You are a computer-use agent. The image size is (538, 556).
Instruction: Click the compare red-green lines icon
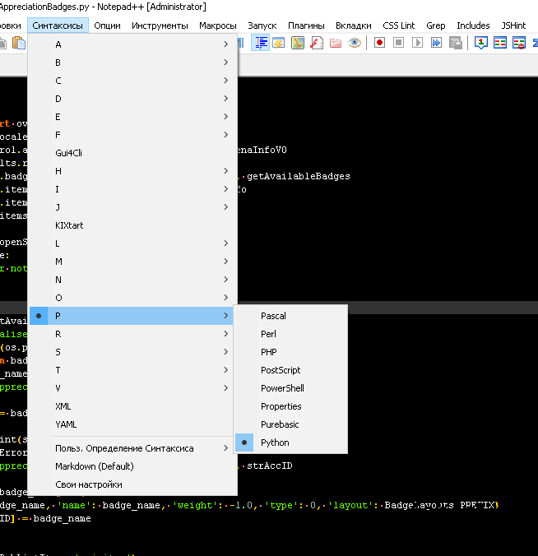(499, 43)
